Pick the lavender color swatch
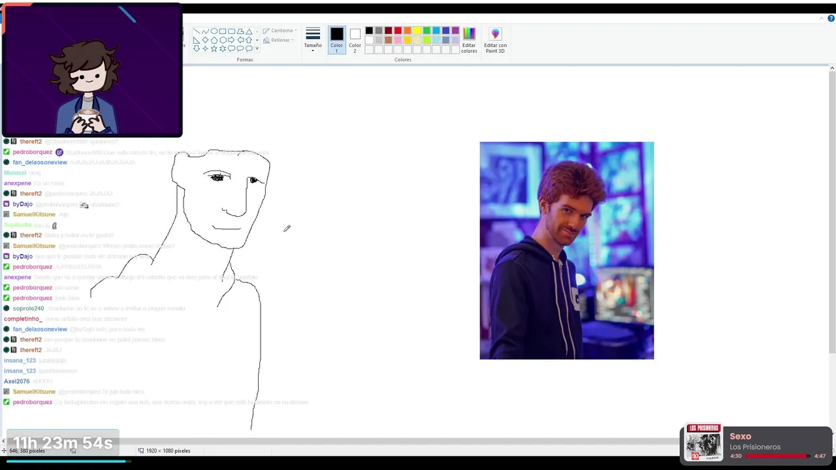This screenshot has height=470, width=836. click(455, 40)
